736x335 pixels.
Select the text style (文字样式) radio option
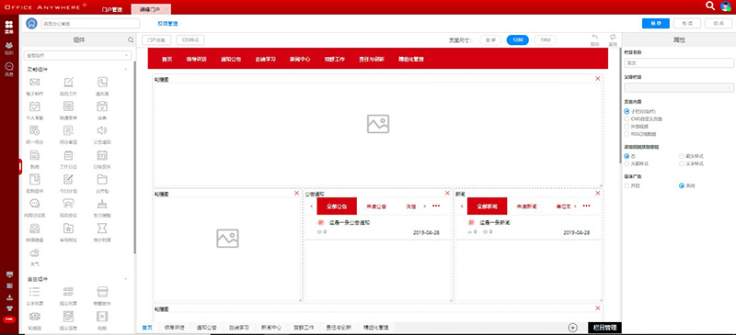coord(682,163)
